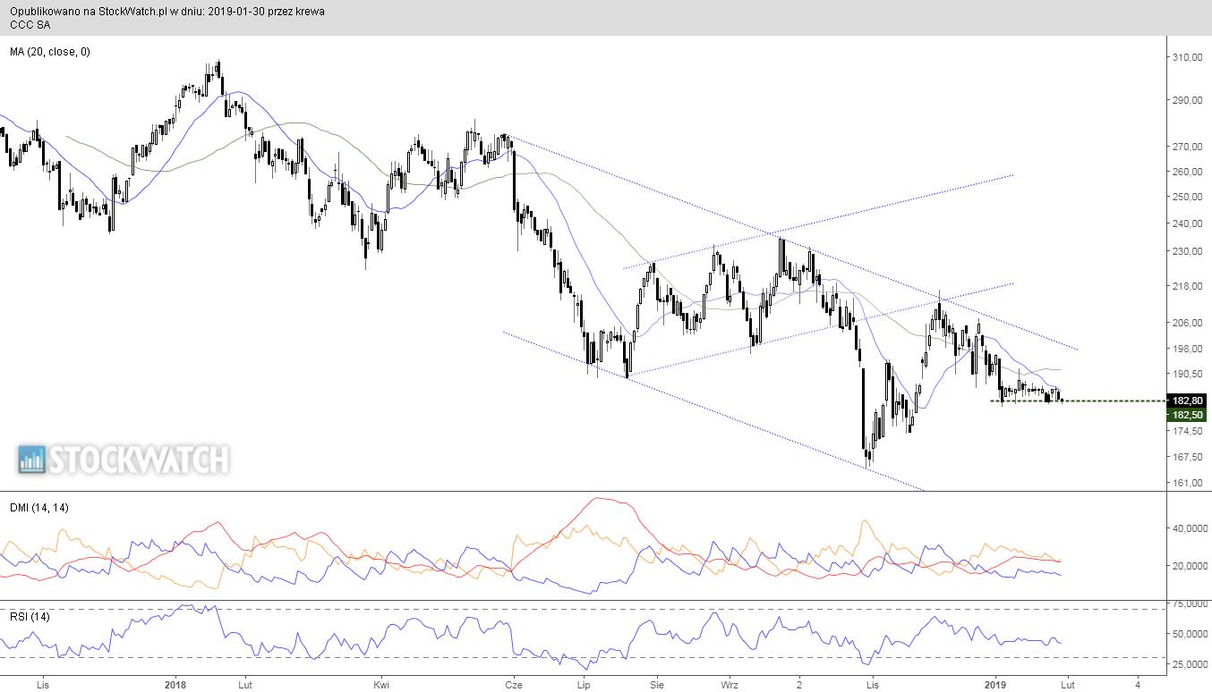Click the 75,0000 RSI axis label
1212x692 pixels.
1189,604
